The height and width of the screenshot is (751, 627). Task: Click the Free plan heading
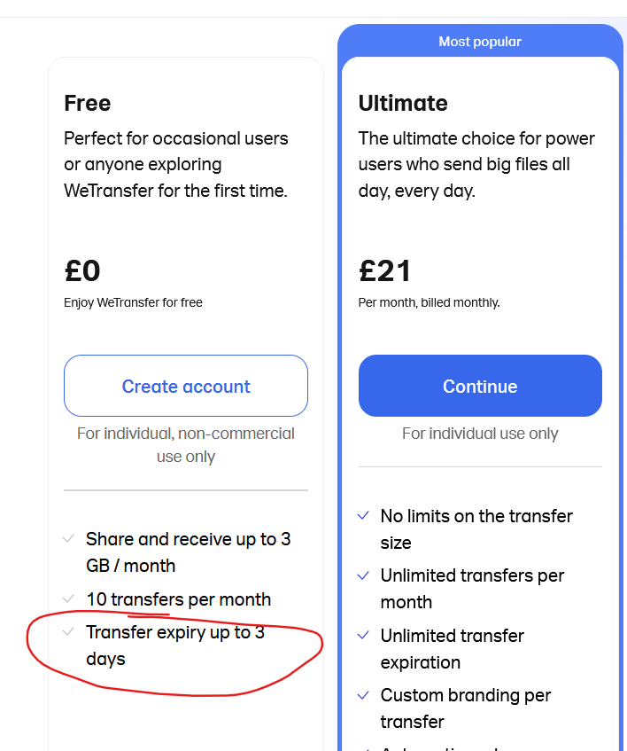[88, 104]
